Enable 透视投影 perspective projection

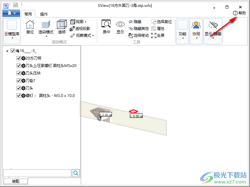point(80,29)
